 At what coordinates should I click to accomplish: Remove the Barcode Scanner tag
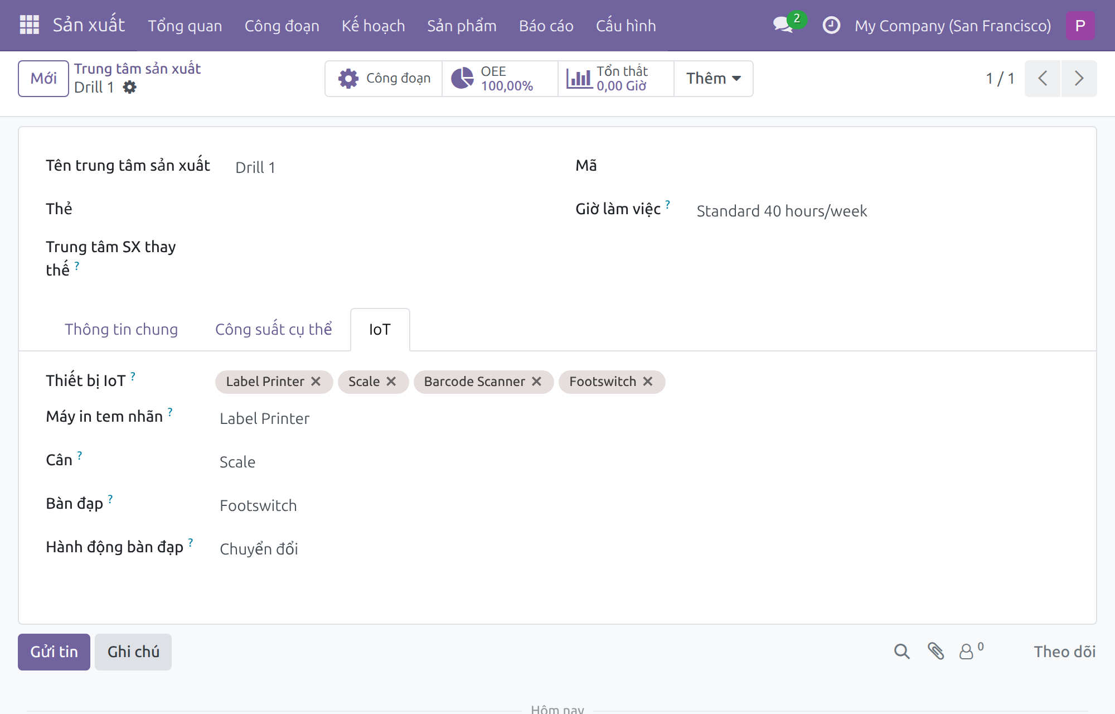click(x=536, y=382)
